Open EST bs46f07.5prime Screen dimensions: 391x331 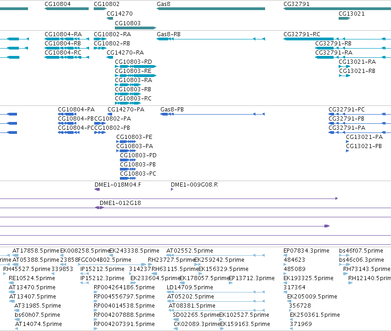pyautogui.click(x=344, y=255)
